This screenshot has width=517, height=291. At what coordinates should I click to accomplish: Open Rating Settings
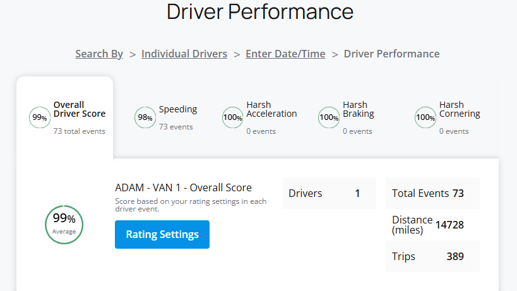162,234
